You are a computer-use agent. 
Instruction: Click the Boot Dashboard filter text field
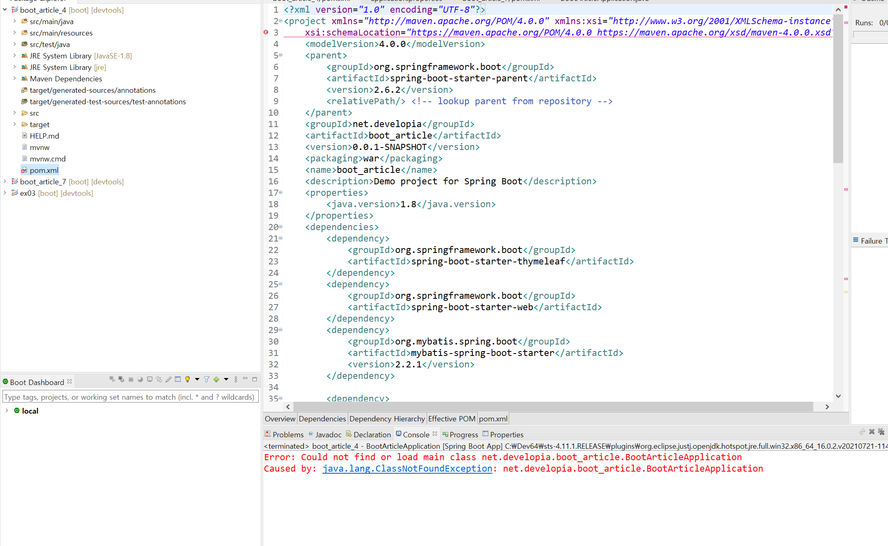[130, 397]
